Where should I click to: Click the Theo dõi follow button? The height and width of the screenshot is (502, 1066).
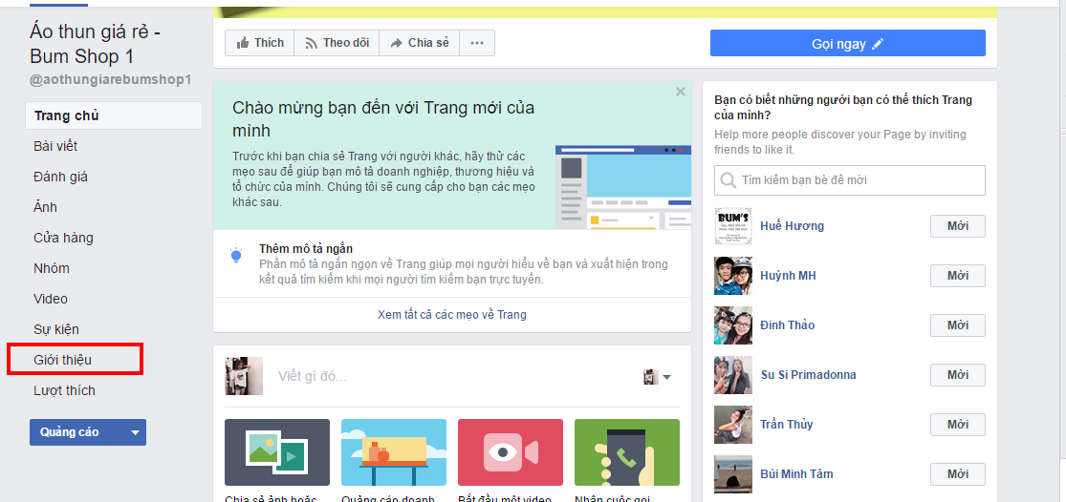(337, 43)
